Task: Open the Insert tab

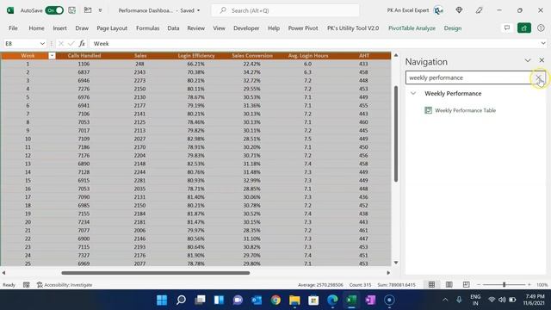Action: (59, 28)
